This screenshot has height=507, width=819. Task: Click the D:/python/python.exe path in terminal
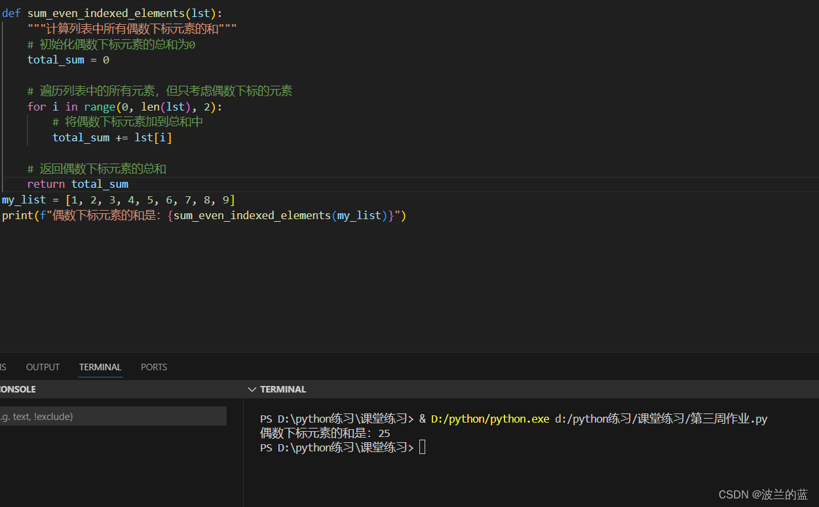(490, 419)
